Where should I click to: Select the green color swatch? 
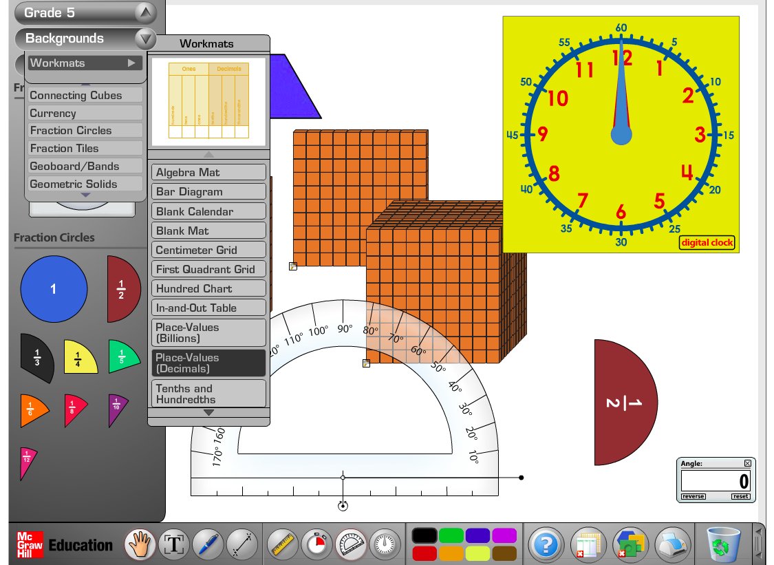[450, 534]
